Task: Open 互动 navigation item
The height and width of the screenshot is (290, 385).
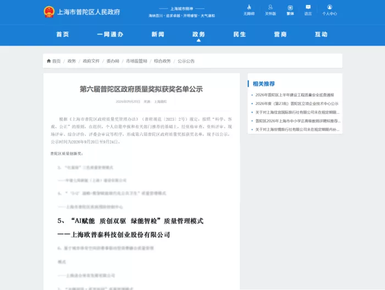Action: pyautogui.click(x=321, y=34)
